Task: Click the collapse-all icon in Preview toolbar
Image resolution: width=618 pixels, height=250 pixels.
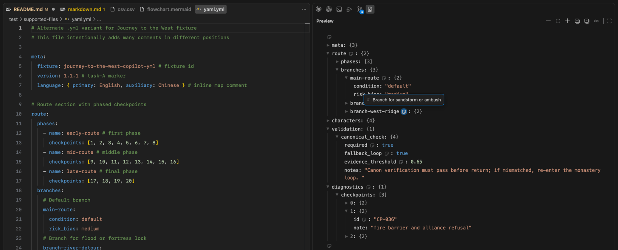Action: pyautogui.click(x=587, y=21)
